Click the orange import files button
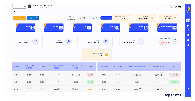This screenshot has width=195, height=101. coord(19,18)
